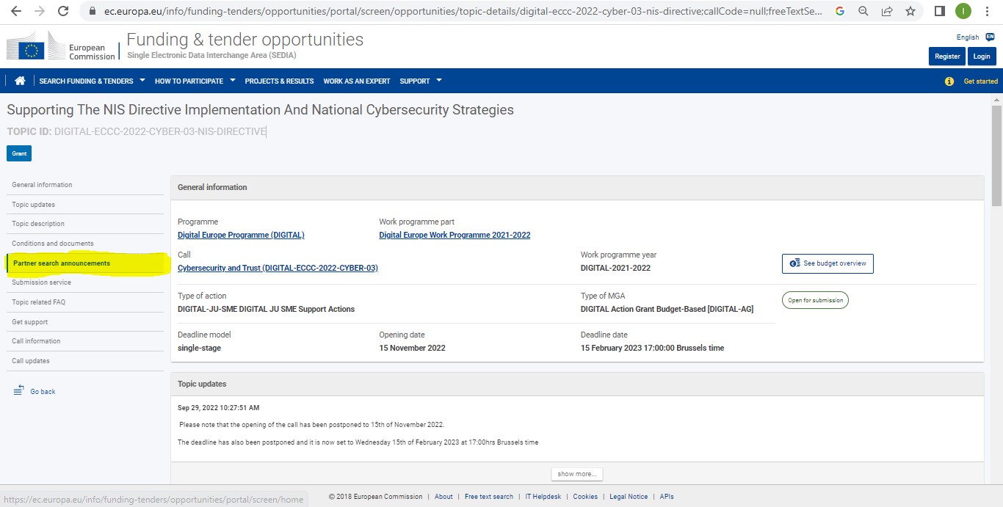Click the yellow info icon near Get started
The image size is (1003, 507).
949,81
